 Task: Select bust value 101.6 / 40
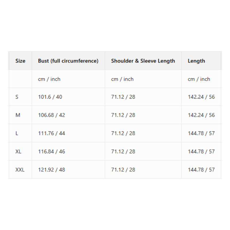(50, 97)
